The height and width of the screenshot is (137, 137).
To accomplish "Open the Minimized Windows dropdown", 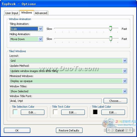I will [68, 81].
